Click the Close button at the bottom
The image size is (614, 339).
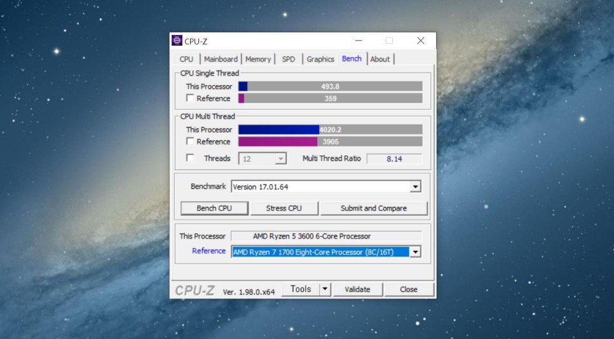tap(409, 289)
